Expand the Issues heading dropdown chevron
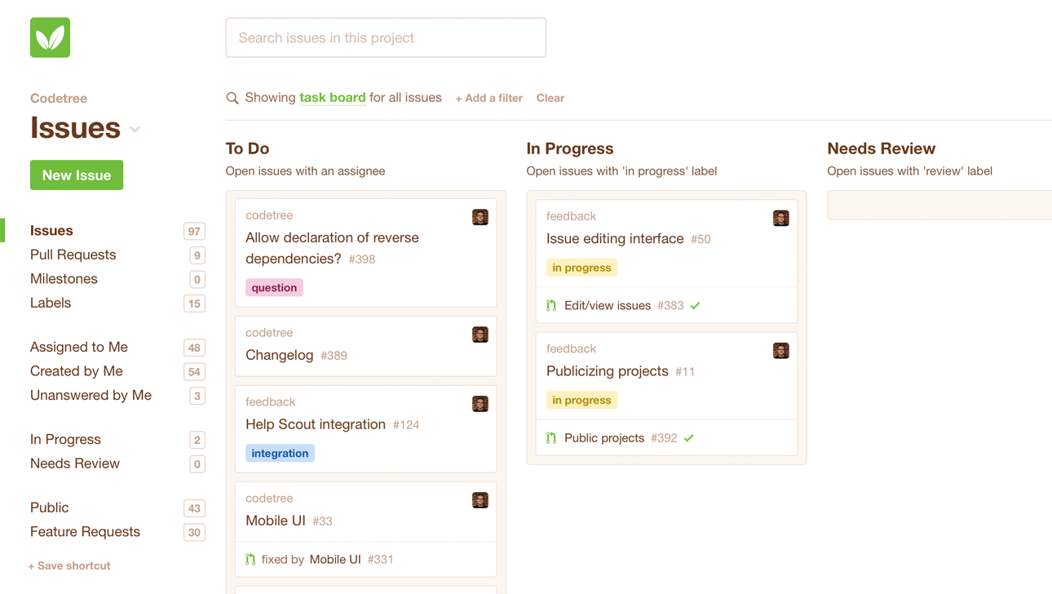 click(135, 130)
